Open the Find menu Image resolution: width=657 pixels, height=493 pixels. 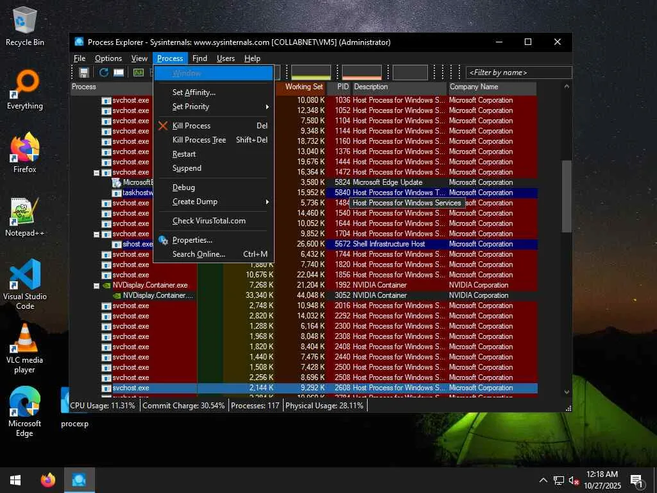point(200,58)
